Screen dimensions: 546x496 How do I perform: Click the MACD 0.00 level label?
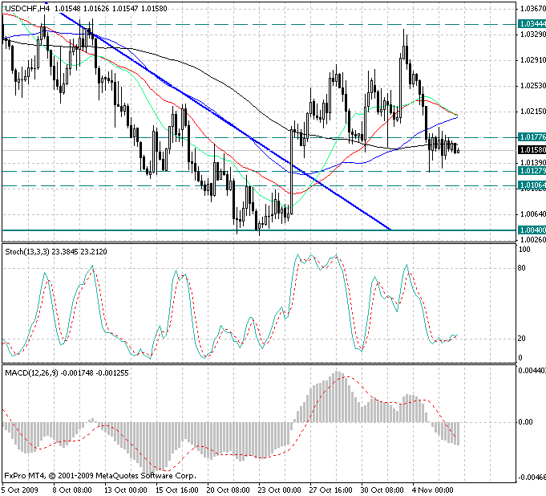click(x=526, y=422)
